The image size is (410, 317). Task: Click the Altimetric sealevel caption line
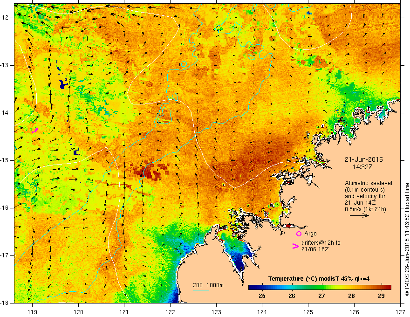(369, 183)
